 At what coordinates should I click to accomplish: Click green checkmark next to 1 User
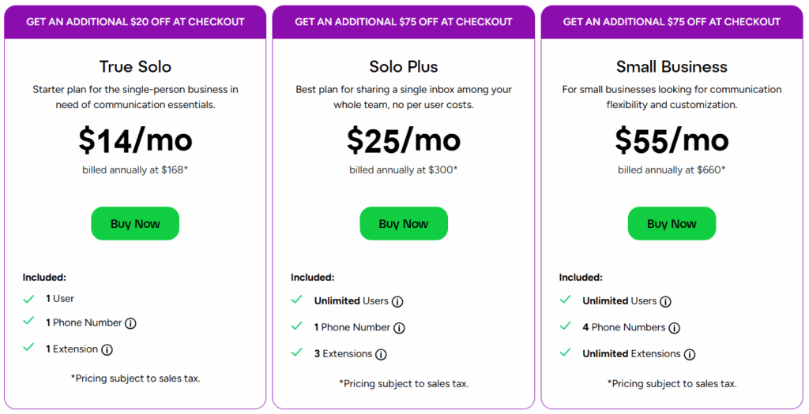[28, 299]
